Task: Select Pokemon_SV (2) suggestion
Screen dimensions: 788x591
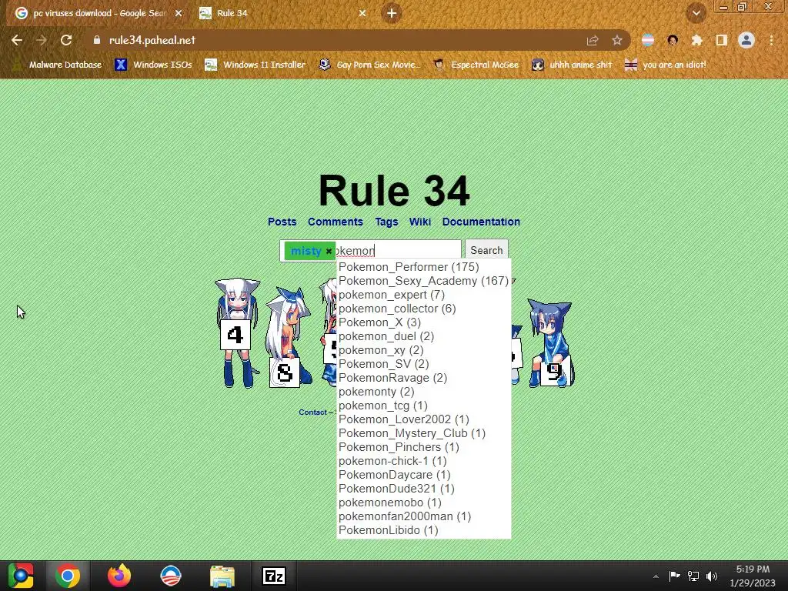Action: (x=424, y=364)
